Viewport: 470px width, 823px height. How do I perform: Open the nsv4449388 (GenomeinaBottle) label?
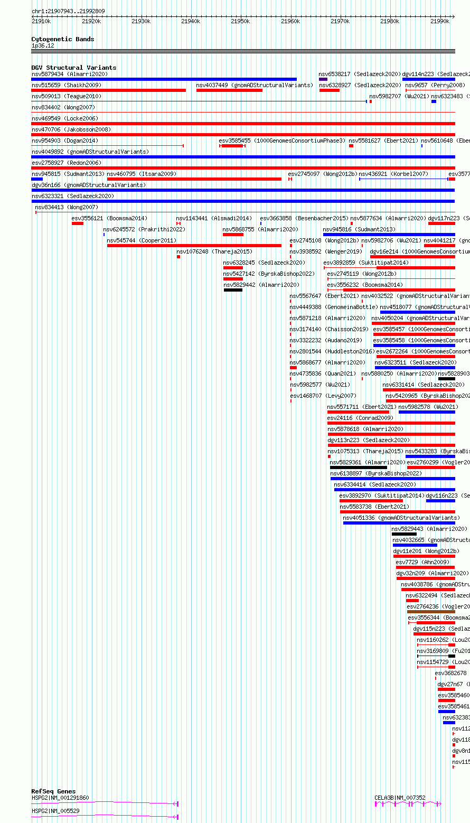click(x=334, y=307)
